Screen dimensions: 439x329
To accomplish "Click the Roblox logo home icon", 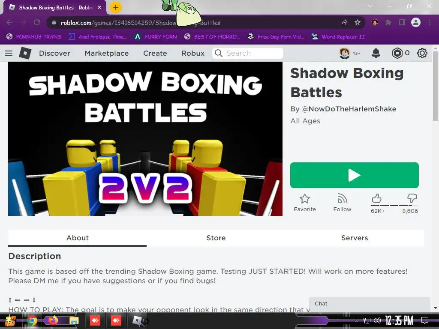I will (x=25, y=53).
